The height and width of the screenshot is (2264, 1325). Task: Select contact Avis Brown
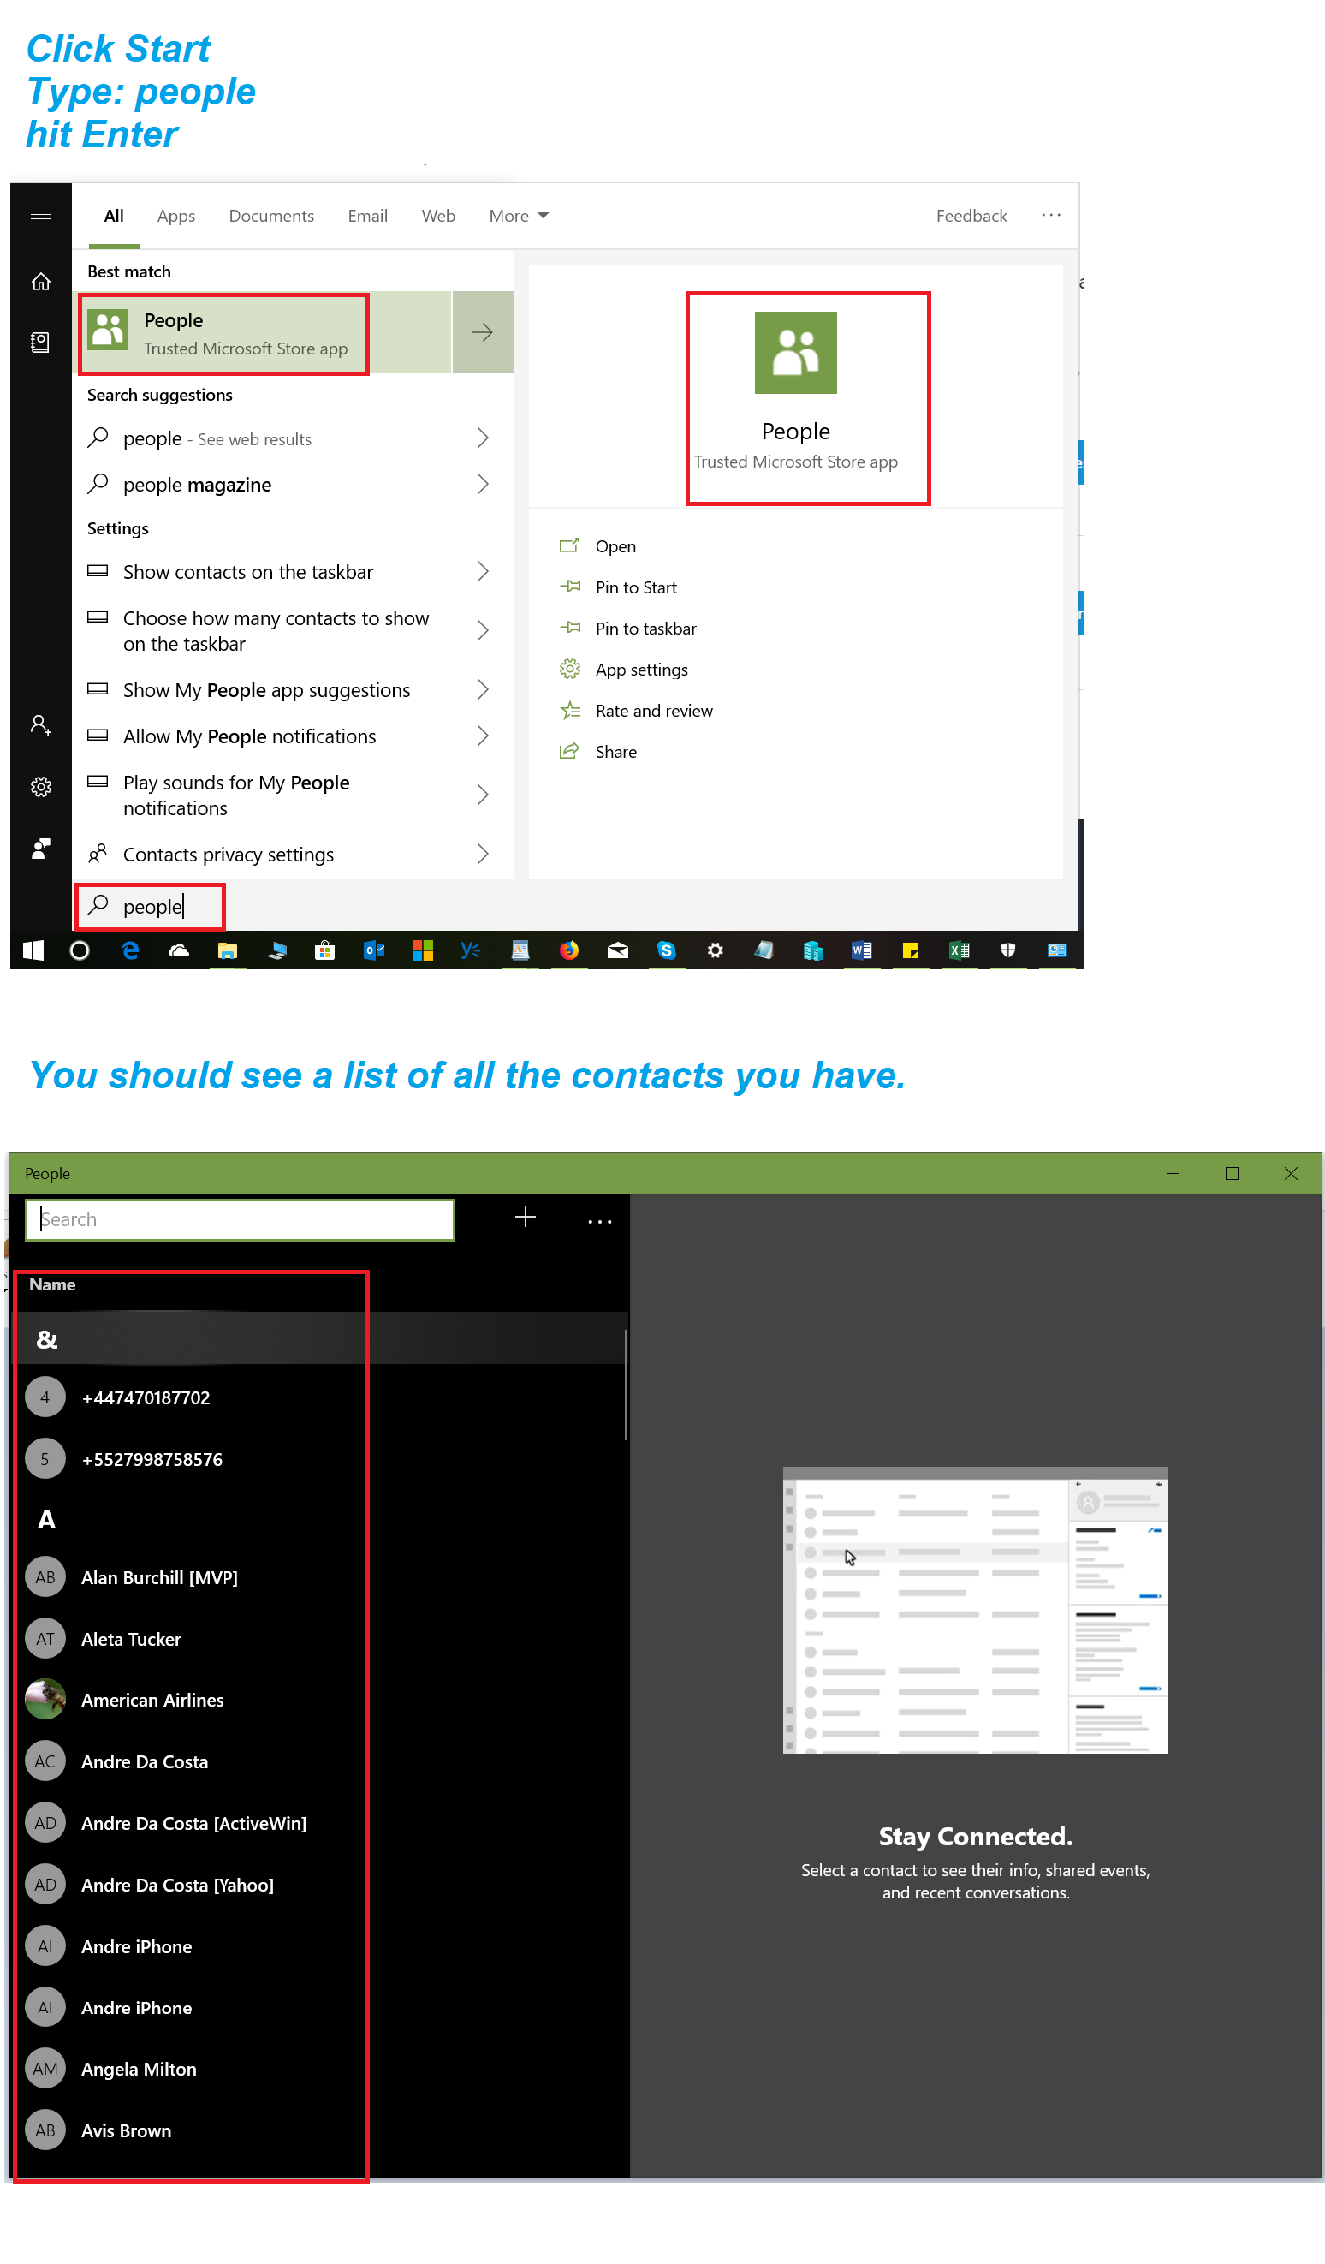tap(319, 2130)
